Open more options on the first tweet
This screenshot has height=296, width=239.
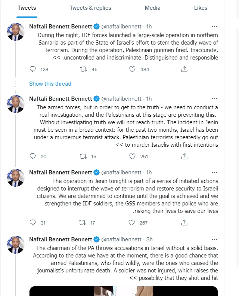click(214, 27)
